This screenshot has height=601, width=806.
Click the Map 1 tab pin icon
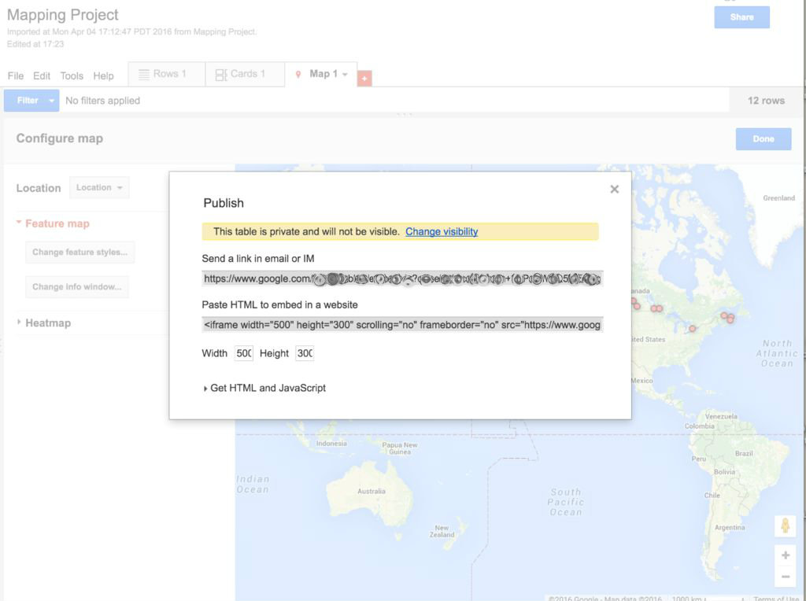coord(298,74)
